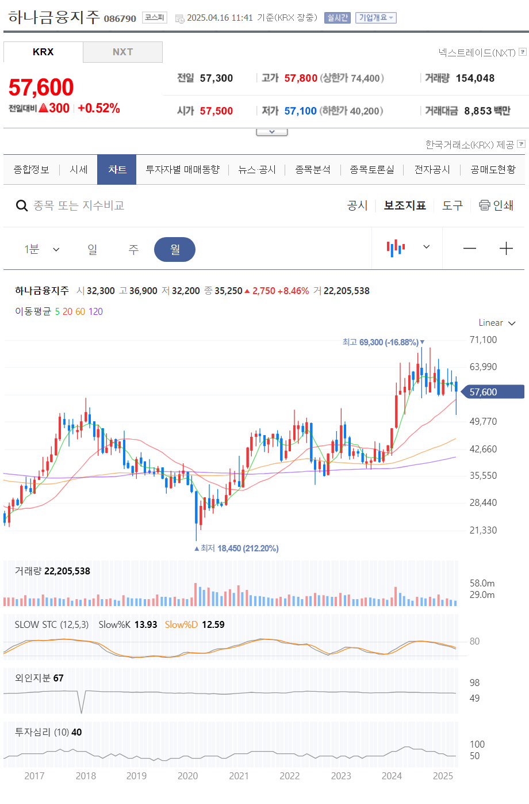529x804 pixels.
Task: Open the 시세 tab
Action: click(79, 170)
